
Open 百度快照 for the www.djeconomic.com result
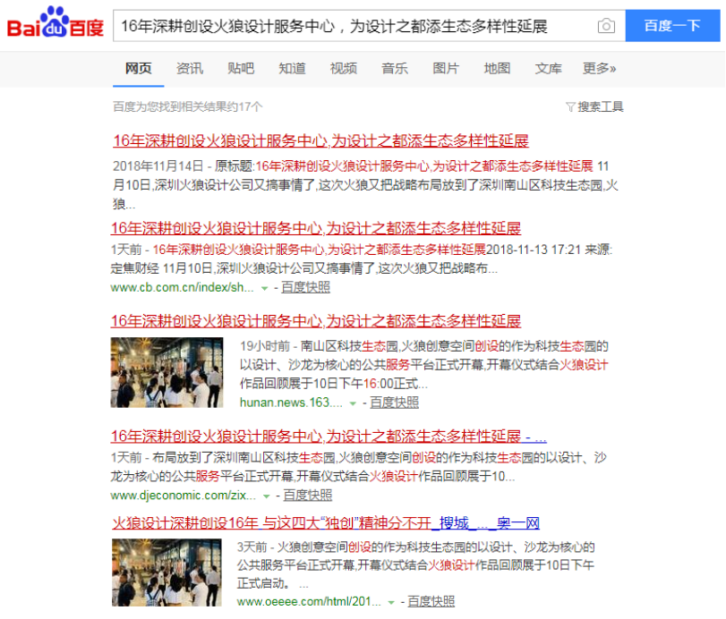click(308, 496)
